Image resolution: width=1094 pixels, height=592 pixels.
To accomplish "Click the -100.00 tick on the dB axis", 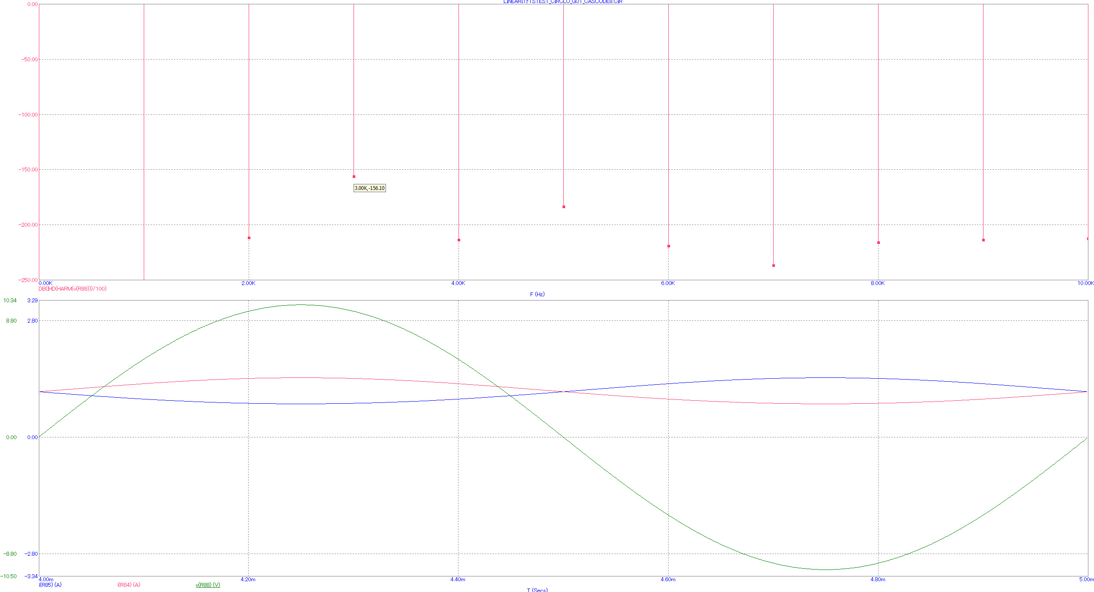I will click(28, 115).
